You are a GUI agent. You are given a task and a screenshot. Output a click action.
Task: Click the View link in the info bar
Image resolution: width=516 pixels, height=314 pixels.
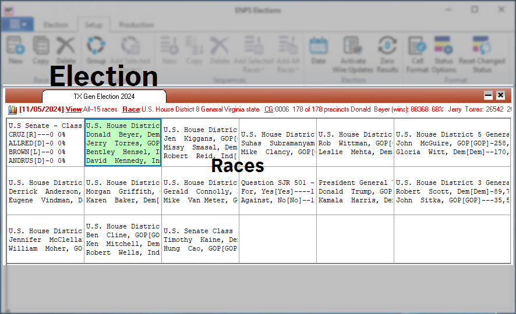pos(74,109)
